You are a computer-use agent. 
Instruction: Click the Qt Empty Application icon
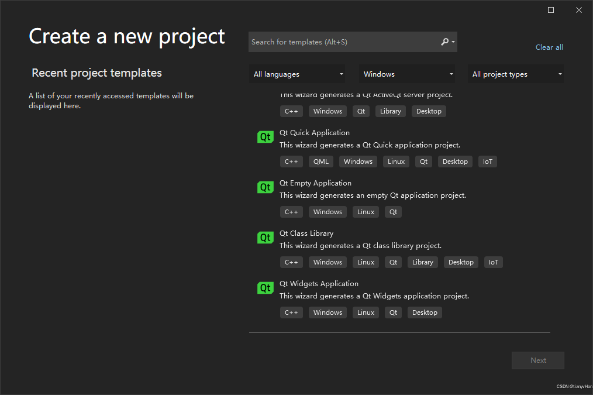(x=266, y=187)
